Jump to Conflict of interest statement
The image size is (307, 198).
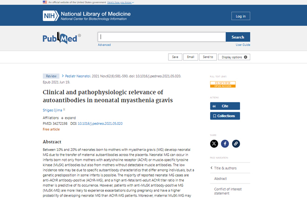click(228, 191)
